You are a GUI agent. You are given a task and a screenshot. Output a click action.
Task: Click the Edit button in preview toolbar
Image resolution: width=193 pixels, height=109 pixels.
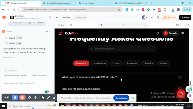tap(61, 25)
